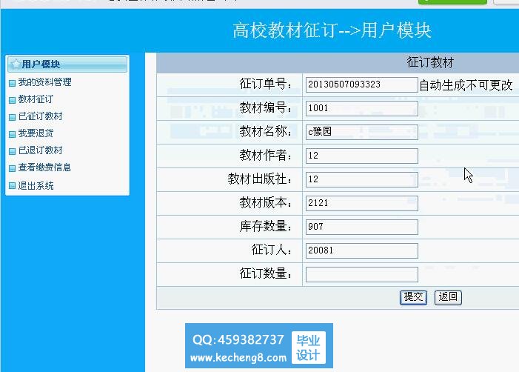
Task: Go to 已征订教材 page
Action: click(41, 116)
